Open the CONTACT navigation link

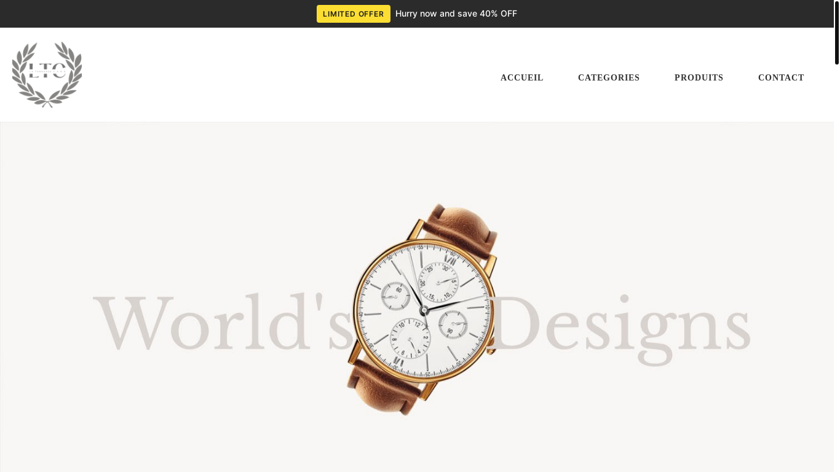click(781, 78)
